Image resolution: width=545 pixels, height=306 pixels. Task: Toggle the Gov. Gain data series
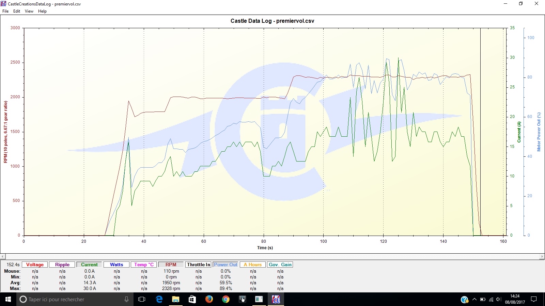pyautogui.click(x=280, y=265)
